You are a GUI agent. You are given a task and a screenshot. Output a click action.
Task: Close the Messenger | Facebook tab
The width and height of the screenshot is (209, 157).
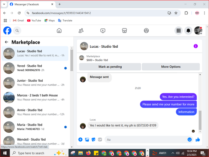(x=52, y=4)
